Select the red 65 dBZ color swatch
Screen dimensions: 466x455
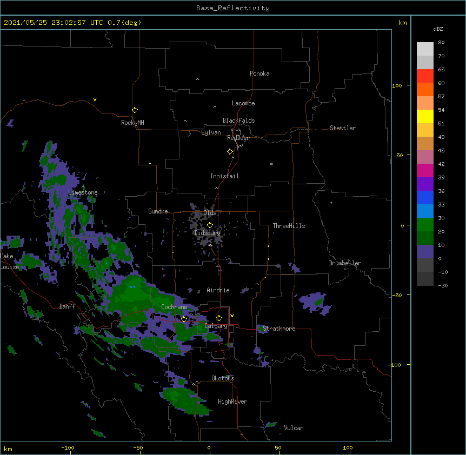click(425, 76)
